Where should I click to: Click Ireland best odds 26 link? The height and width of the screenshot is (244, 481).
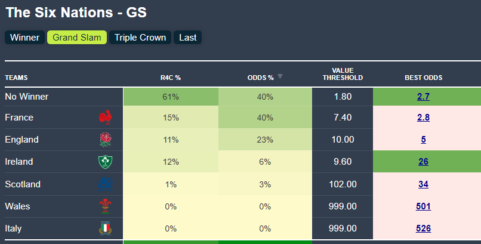point(424,162)
